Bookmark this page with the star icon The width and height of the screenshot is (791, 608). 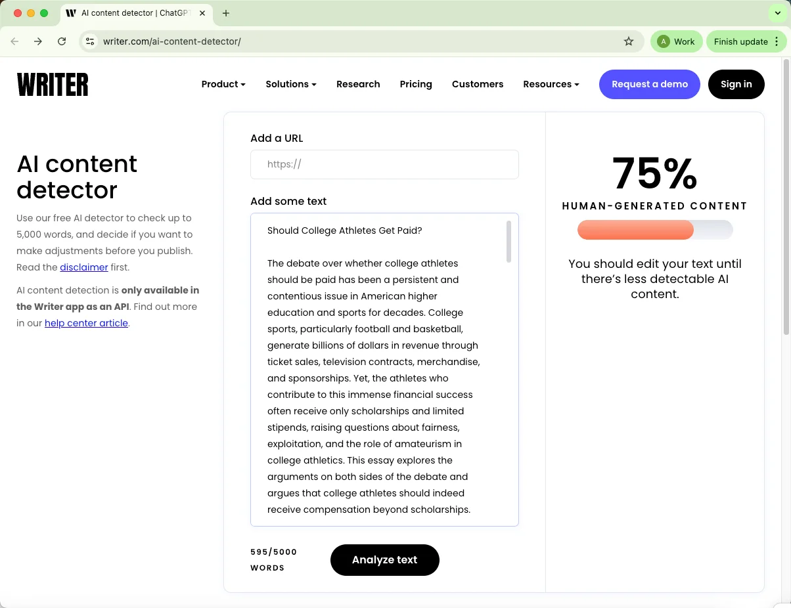tap(629, 41)
